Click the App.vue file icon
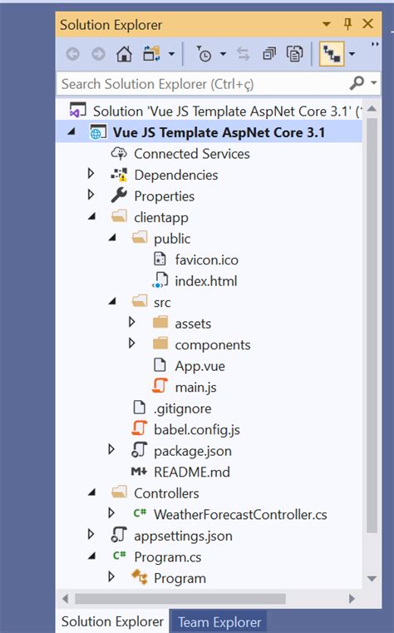394x633 pixels. coord(160,365)
